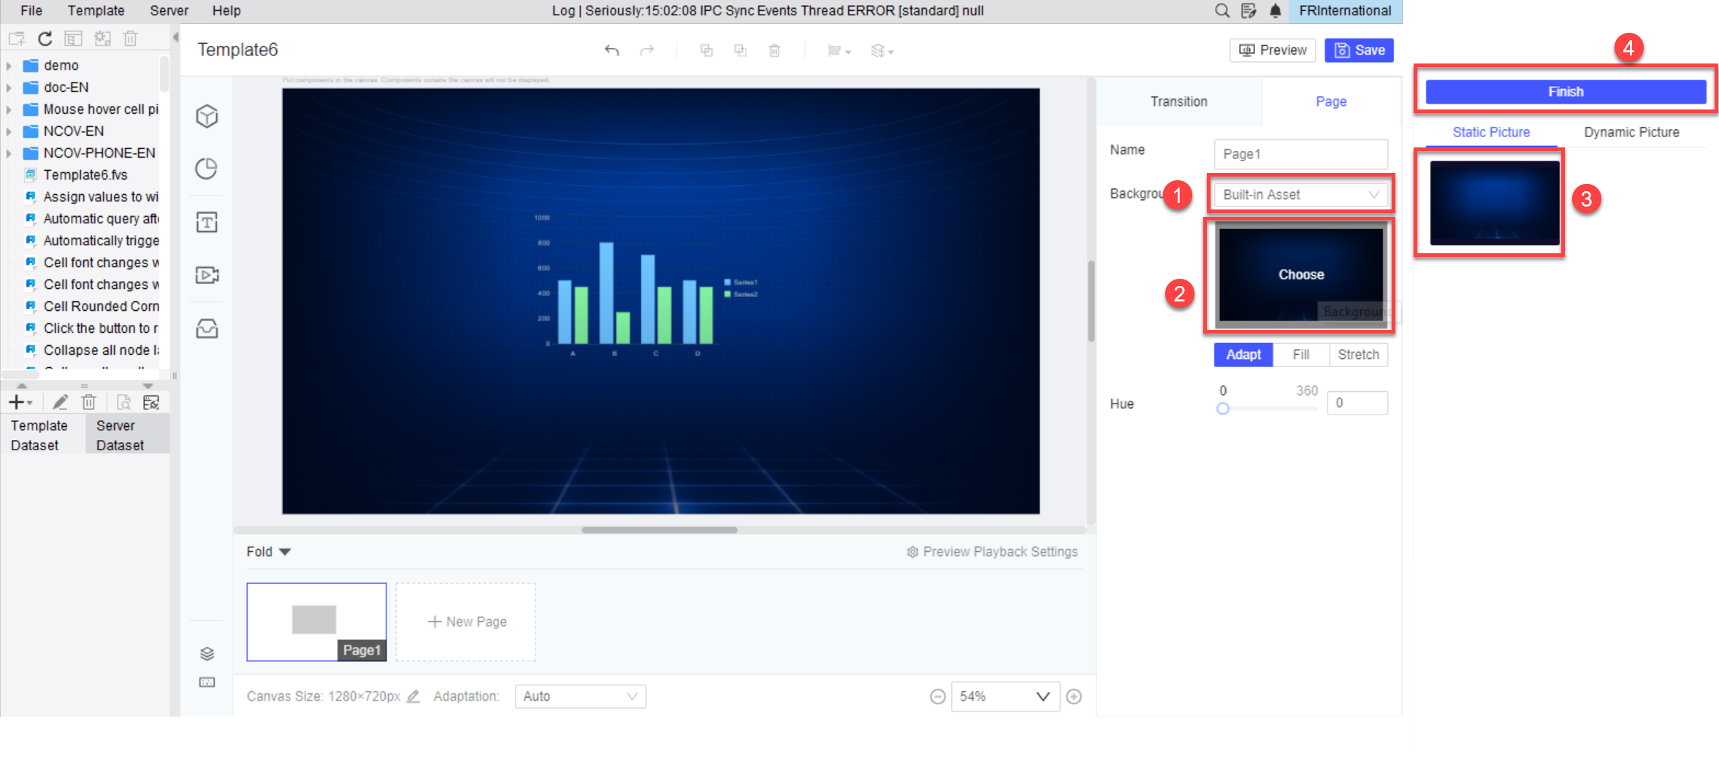Expand the demo folder
The width and height of the screenshot is (1719, 759).
pyautogui.click(x=9, y=66)
